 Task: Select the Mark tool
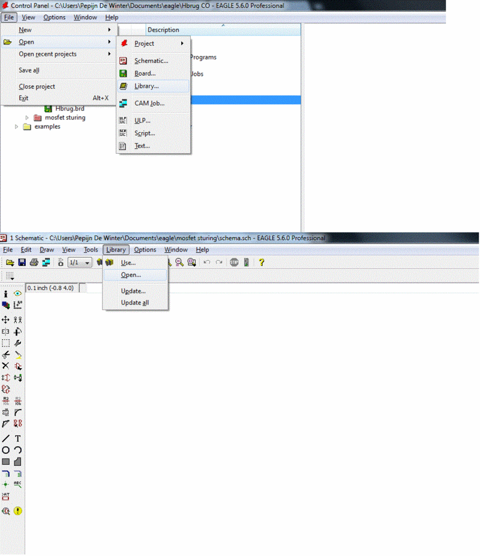[18, 305]
